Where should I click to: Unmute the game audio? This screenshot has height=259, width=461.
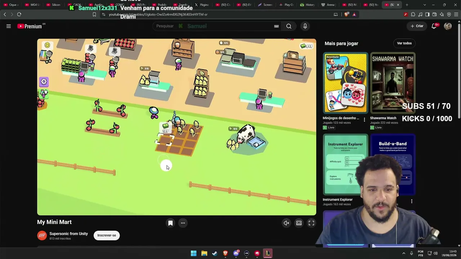pyautogui.click(x=286, y=223)
